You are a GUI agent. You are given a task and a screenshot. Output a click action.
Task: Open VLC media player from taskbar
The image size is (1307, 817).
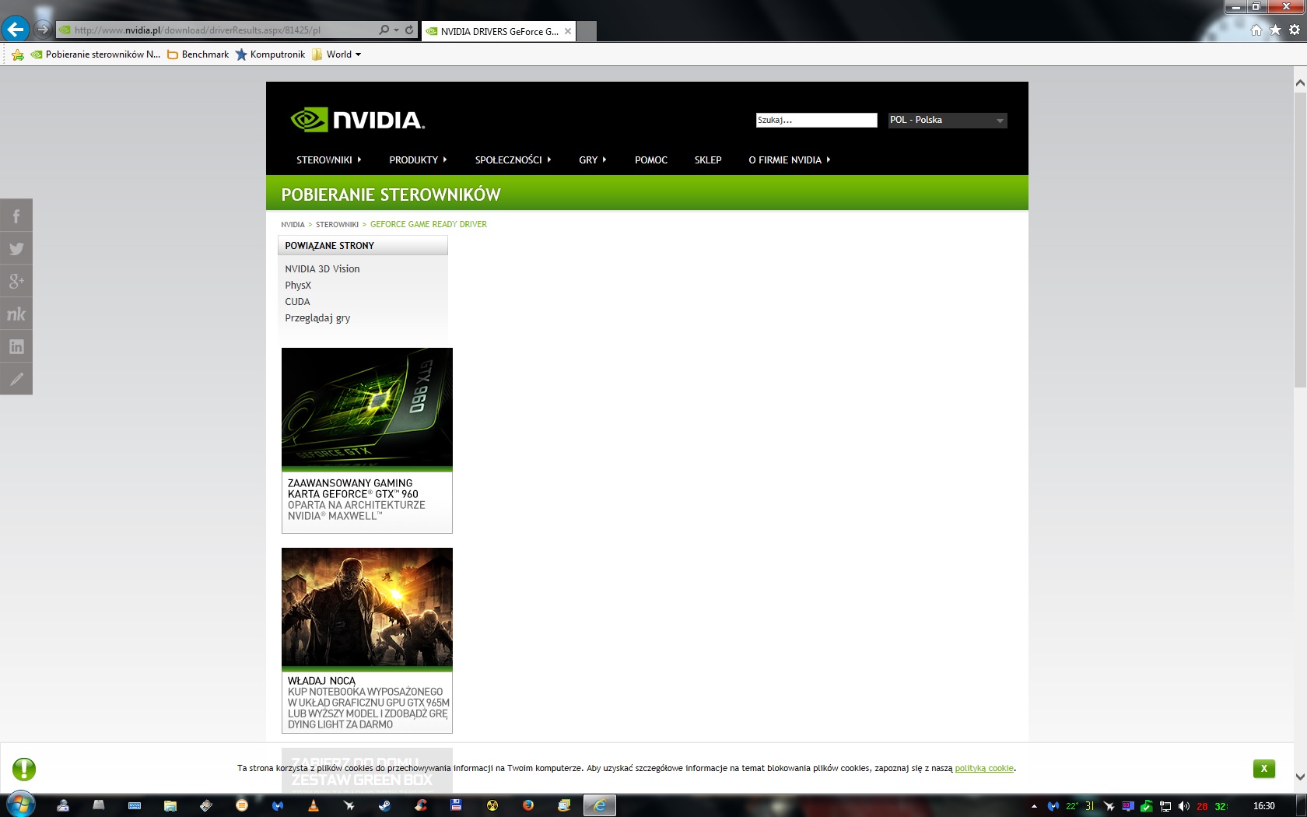pyautogui.click(x=314, y=805)
